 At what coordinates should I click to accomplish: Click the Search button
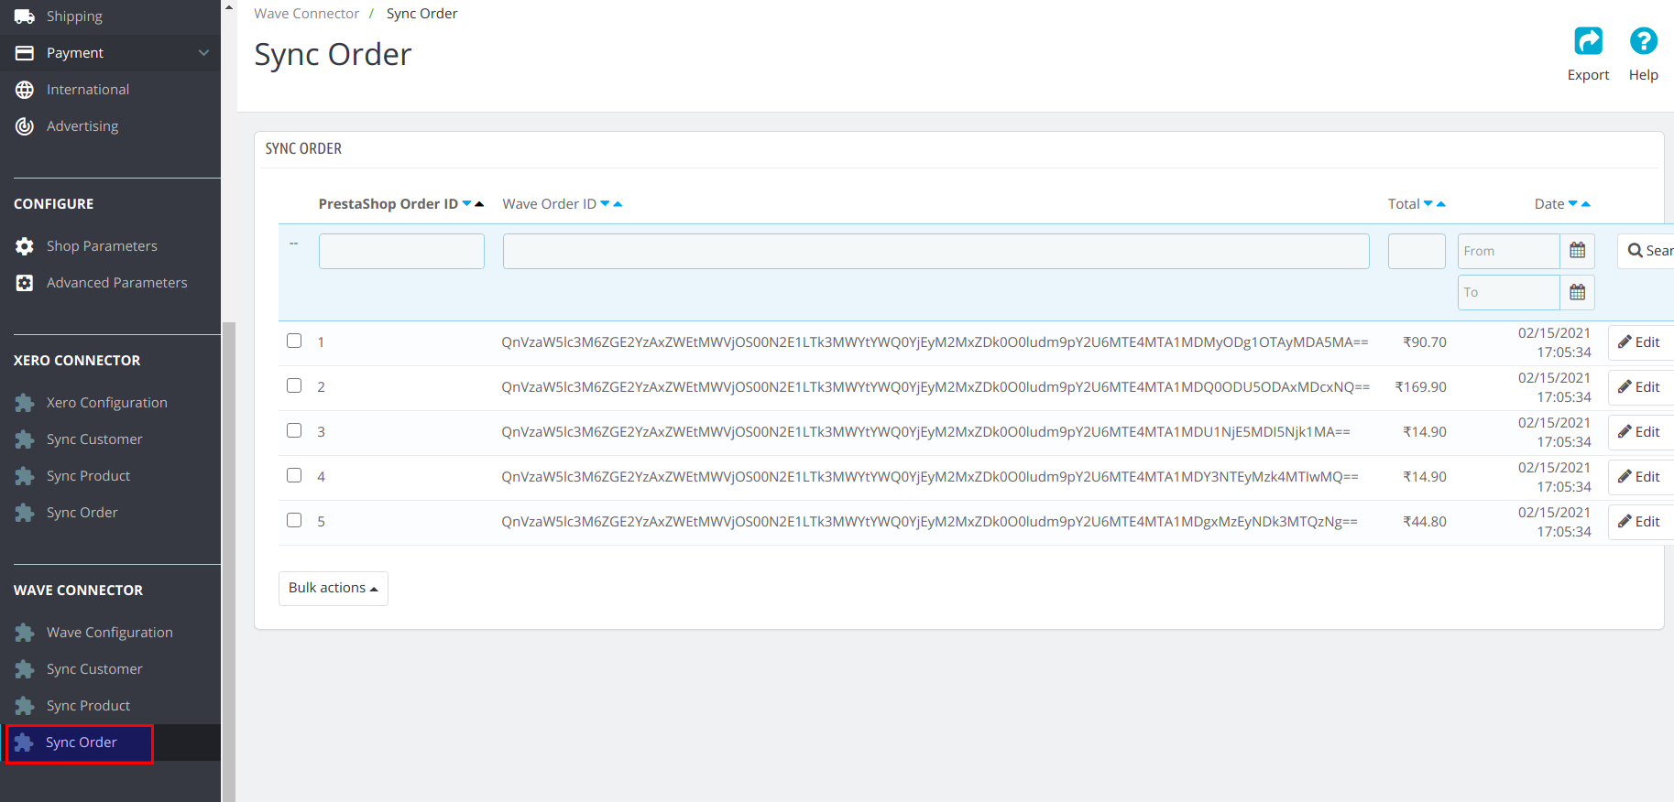(1647, 251)
